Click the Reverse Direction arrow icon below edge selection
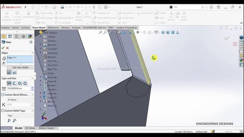This screenshot has width=244, height=137. [4, 64]
